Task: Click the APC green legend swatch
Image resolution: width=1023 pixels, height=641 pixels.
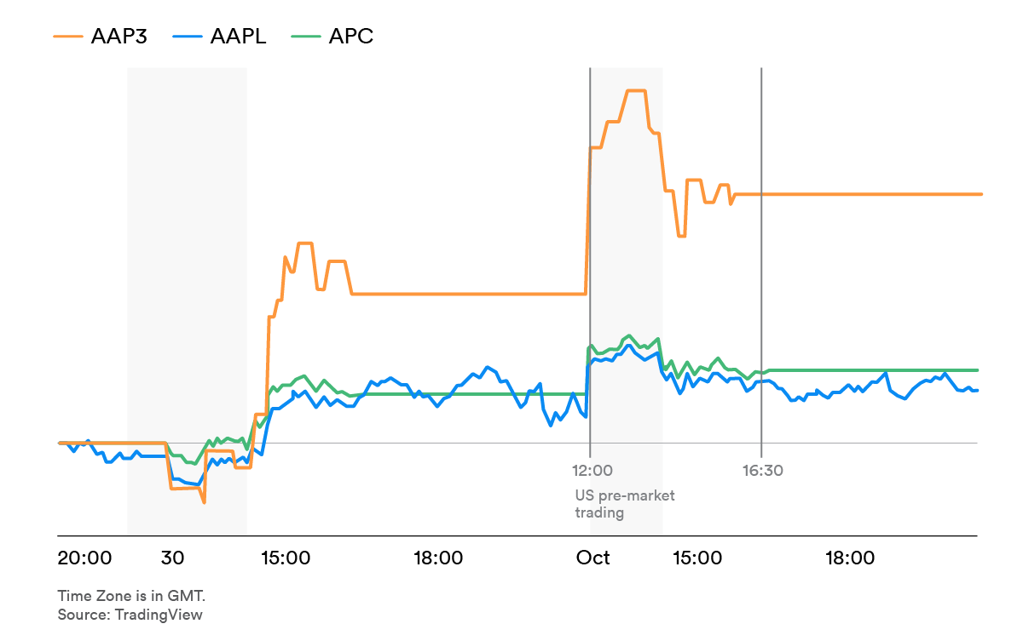Action: pyautogui.click(x=306, y=37)
